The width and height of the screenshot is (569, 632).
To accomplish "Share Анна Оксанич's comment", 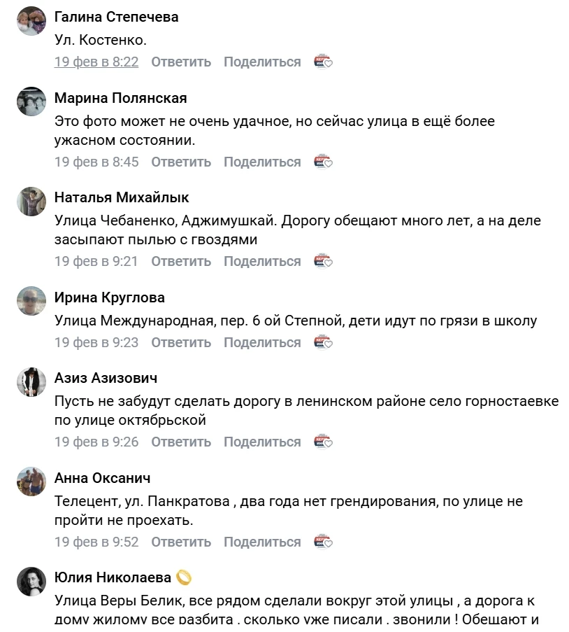I will point(262,542).
